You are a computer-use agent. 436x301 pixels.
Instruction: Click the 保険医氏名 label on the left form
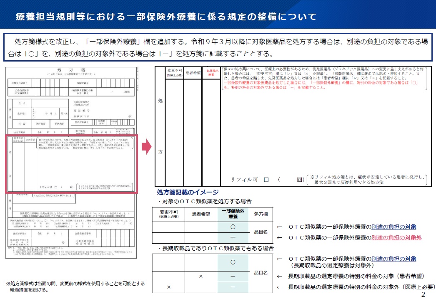[81, 116]
